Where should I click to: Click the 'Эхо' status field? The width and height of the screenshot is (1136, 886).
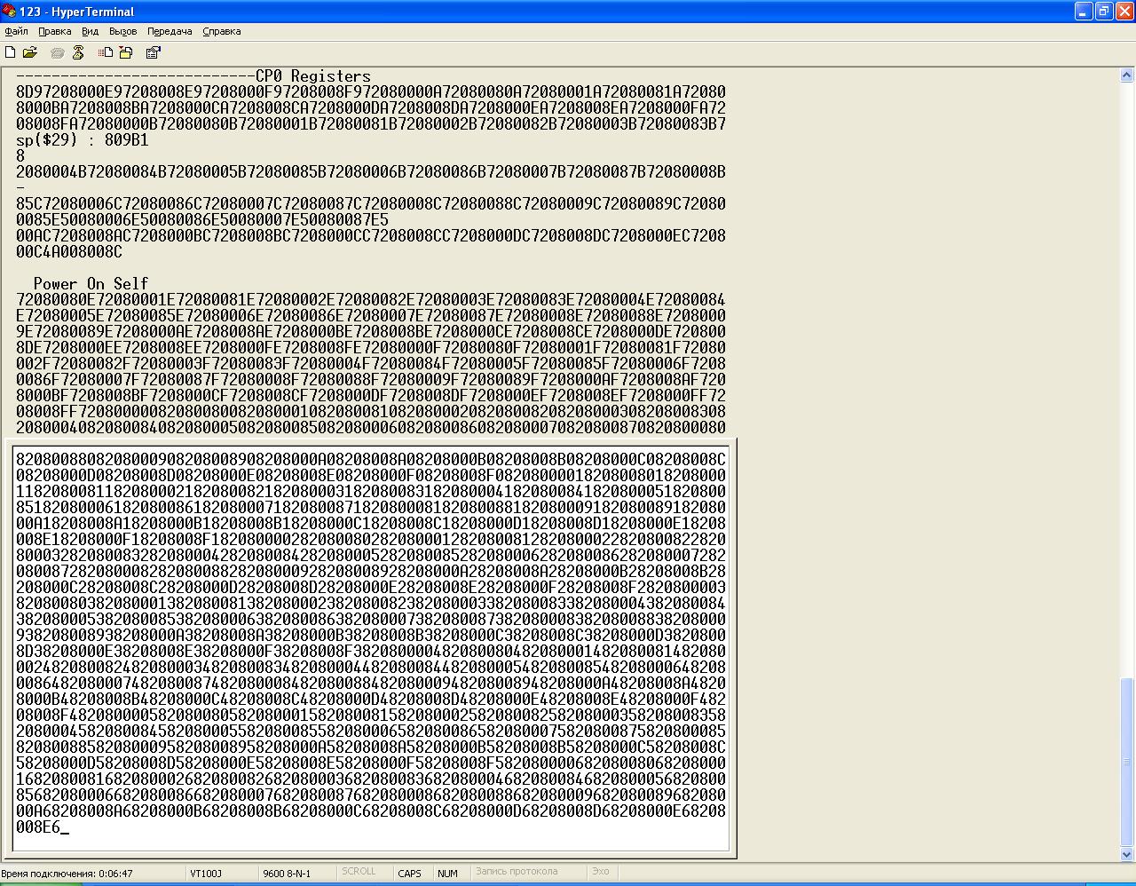click(x=601, y=872)
